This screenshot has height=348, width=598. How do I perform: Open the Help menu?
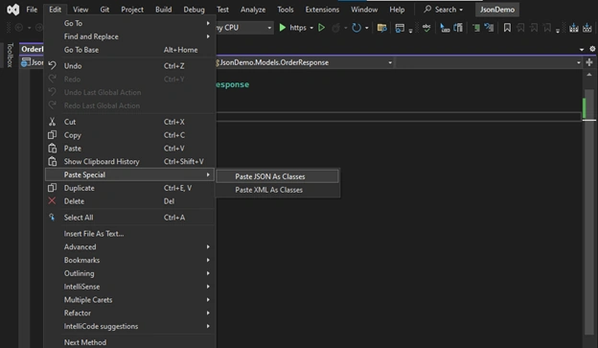[397, 10]
